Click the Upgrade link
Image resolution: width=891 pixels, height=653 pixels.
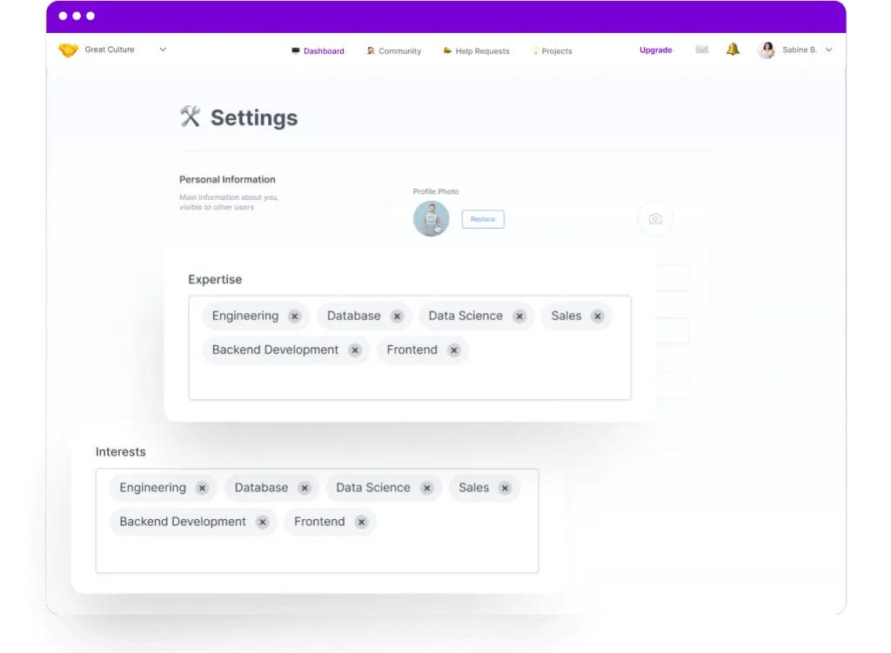656,50
